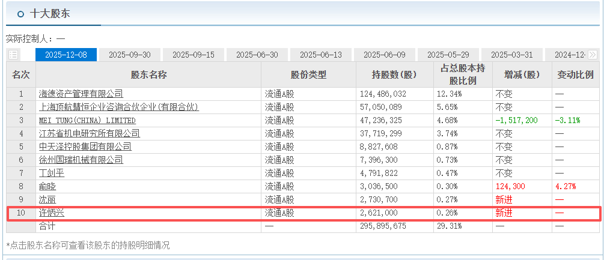Click the 合计 row label
Viewport: 604px width, 260px height.
pos(47,226)
